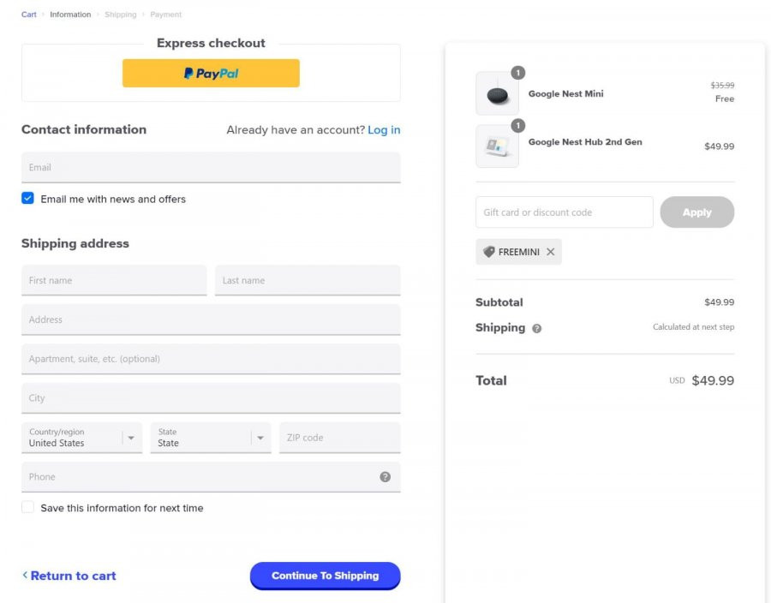Viewport: 771px width, 603px height.
Task: Check Save this information for next time
Action: coord(27,507)
